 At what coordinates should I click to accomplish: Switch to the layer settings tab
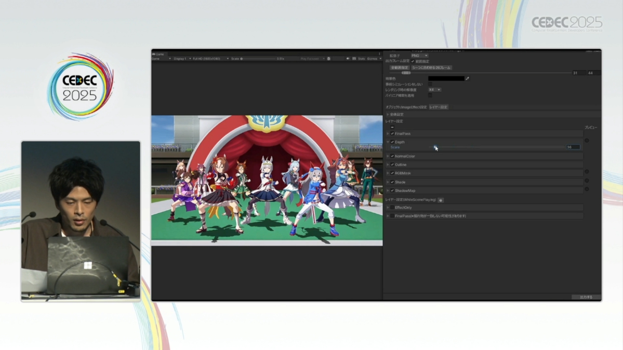pyautogui.click(x=439, y=107)
